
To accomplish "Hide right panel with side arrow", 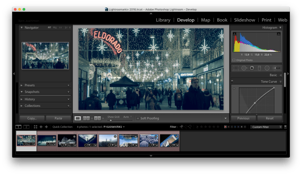I will click(x=288, y=74).
